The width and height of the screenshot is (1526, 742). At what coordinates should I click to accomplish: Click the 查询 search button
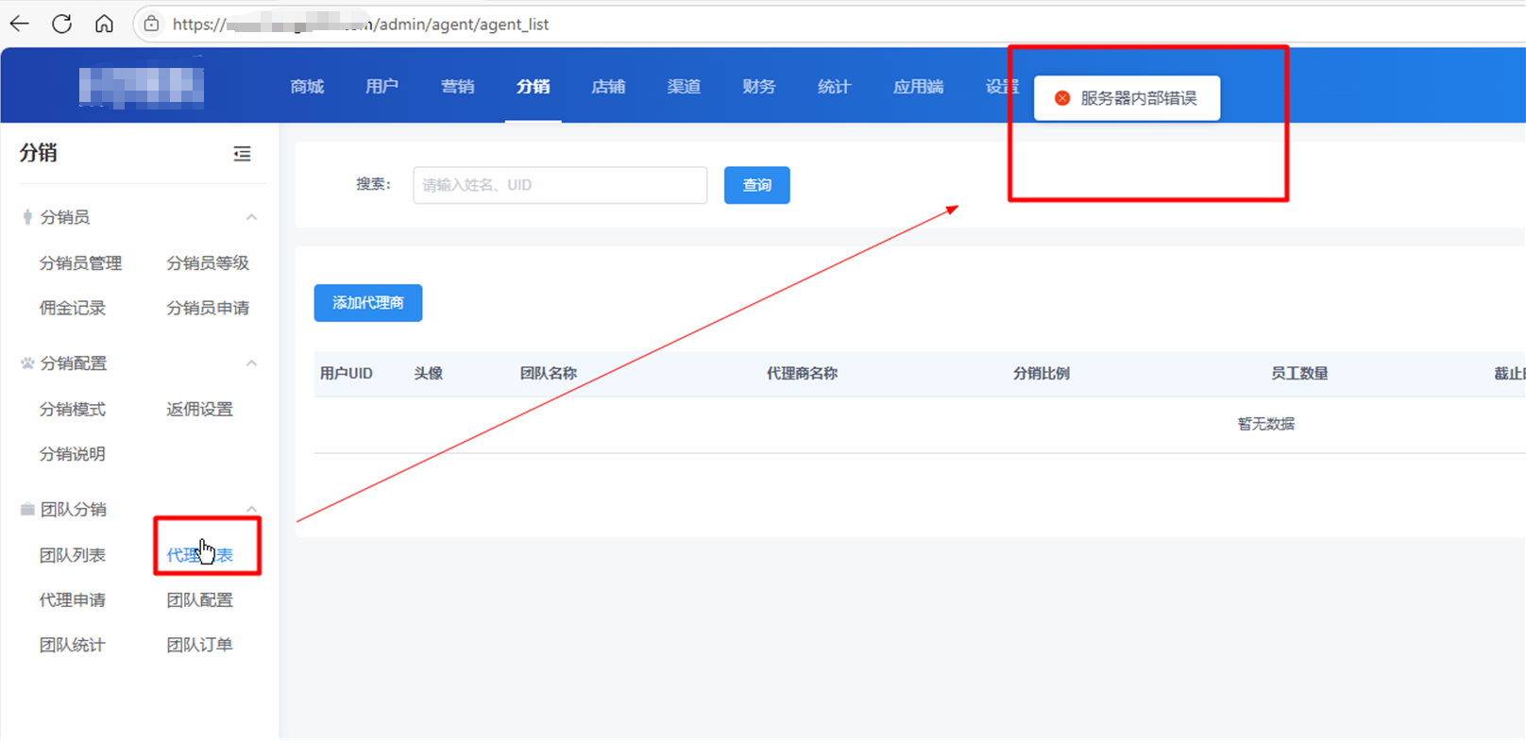pyautogui.click(x=756, y=185)
